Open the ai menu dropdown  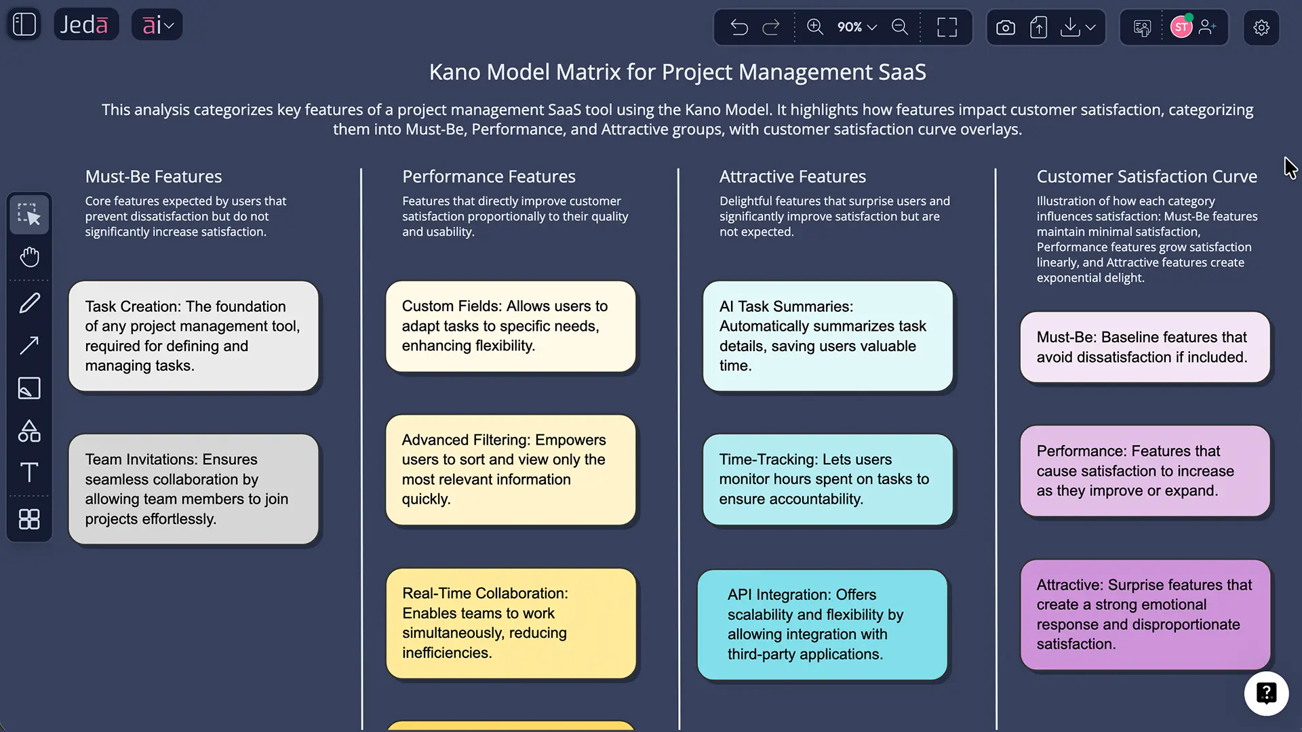point(157,24)
